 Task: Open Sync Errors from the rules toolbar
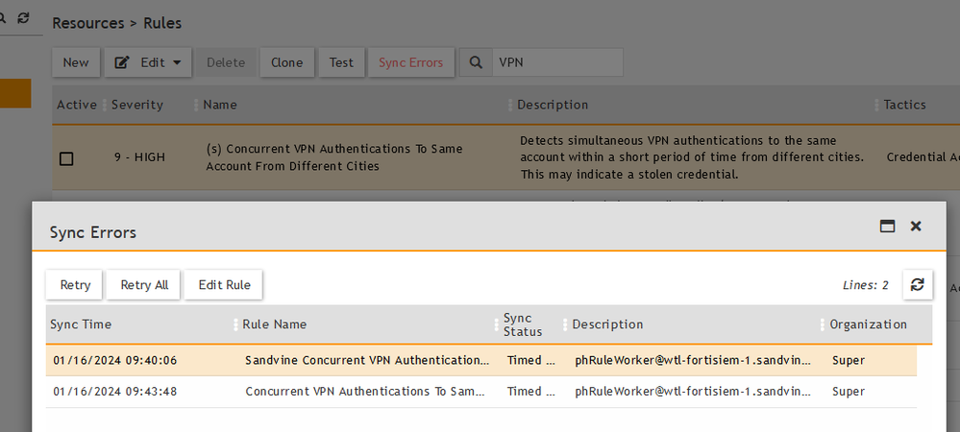[410, 62]
